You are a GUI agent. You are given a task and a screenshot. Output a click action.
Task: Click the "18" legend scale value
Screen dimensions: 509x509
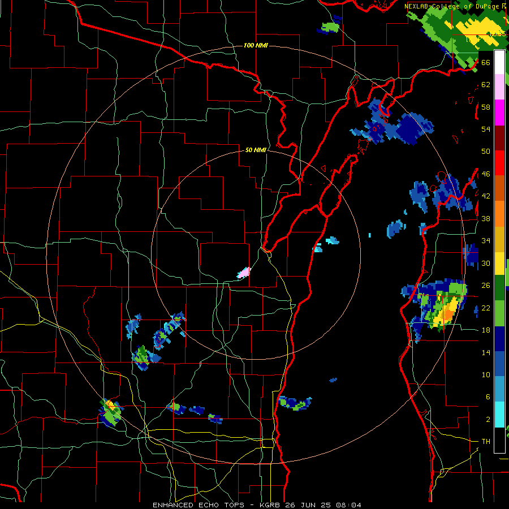486,330
